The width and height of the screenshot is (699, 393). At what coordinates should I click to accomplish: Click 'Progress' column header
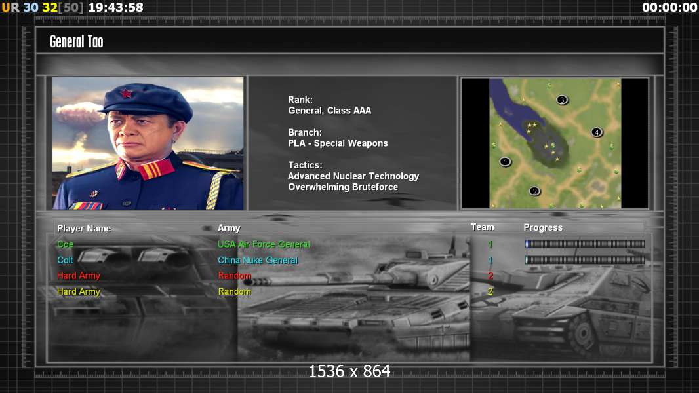pyautogui.click(x=543, y=227)
